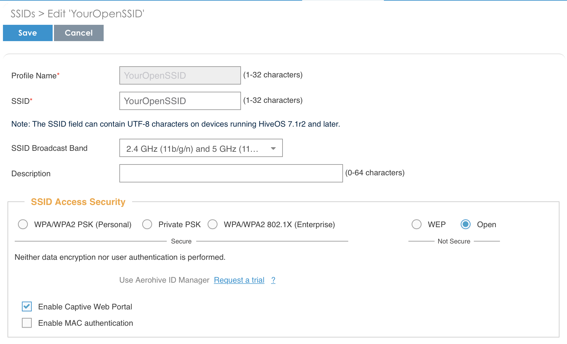Enable MAC authentication
Image resolution: width=567 pixels, height=344 pixels.
26,323
